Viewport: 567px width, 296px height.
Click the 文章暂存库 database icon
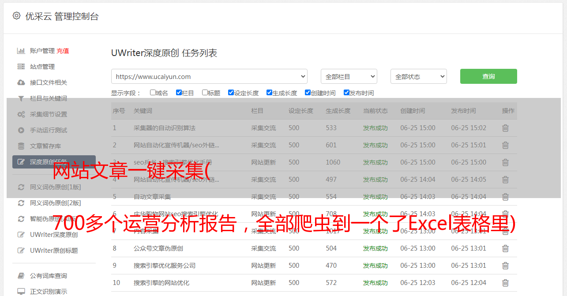click(21, 146)
